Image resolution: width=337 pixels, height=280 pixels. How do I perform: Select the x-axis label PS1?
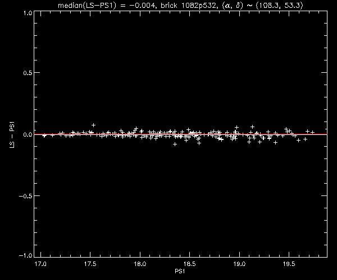click(180, 272)
